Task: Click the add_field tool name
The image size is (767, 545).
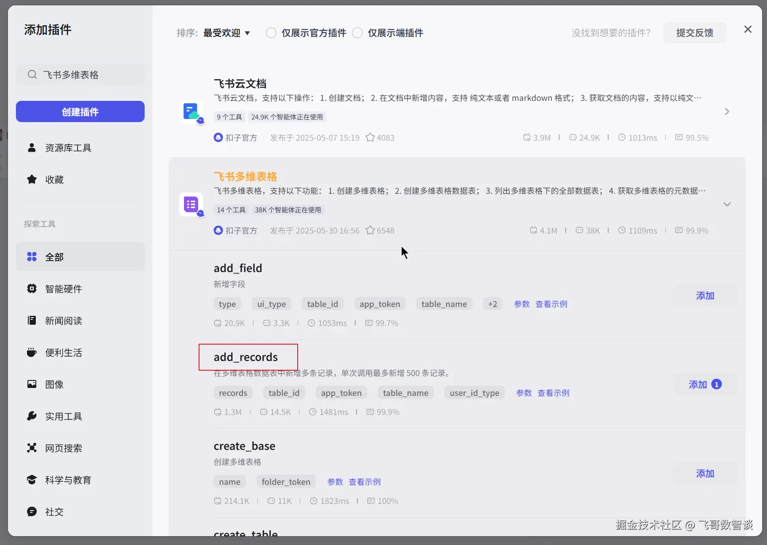Action: pos(238,268)
